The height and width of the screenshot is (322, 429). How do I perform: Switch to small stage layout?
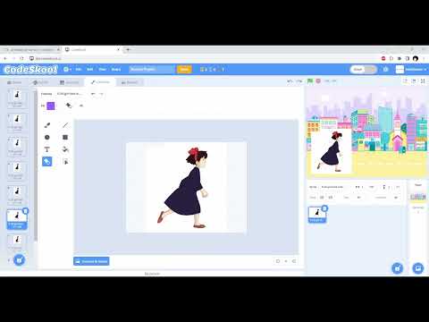(x=406, y=80)
